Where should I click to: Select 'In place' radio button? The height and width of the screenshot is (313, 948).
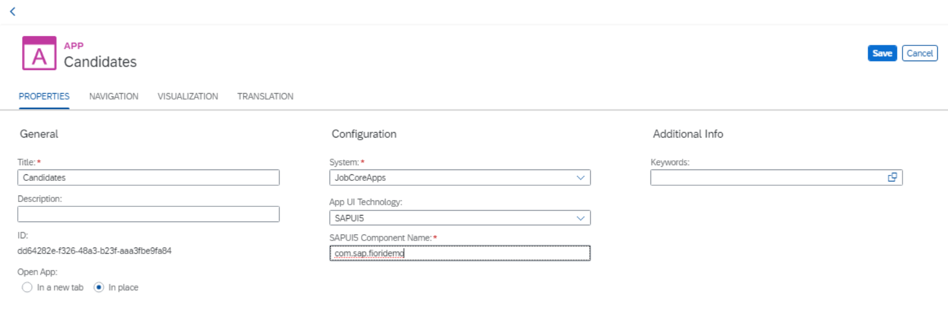pyautogui.click(x=99, y=288)
